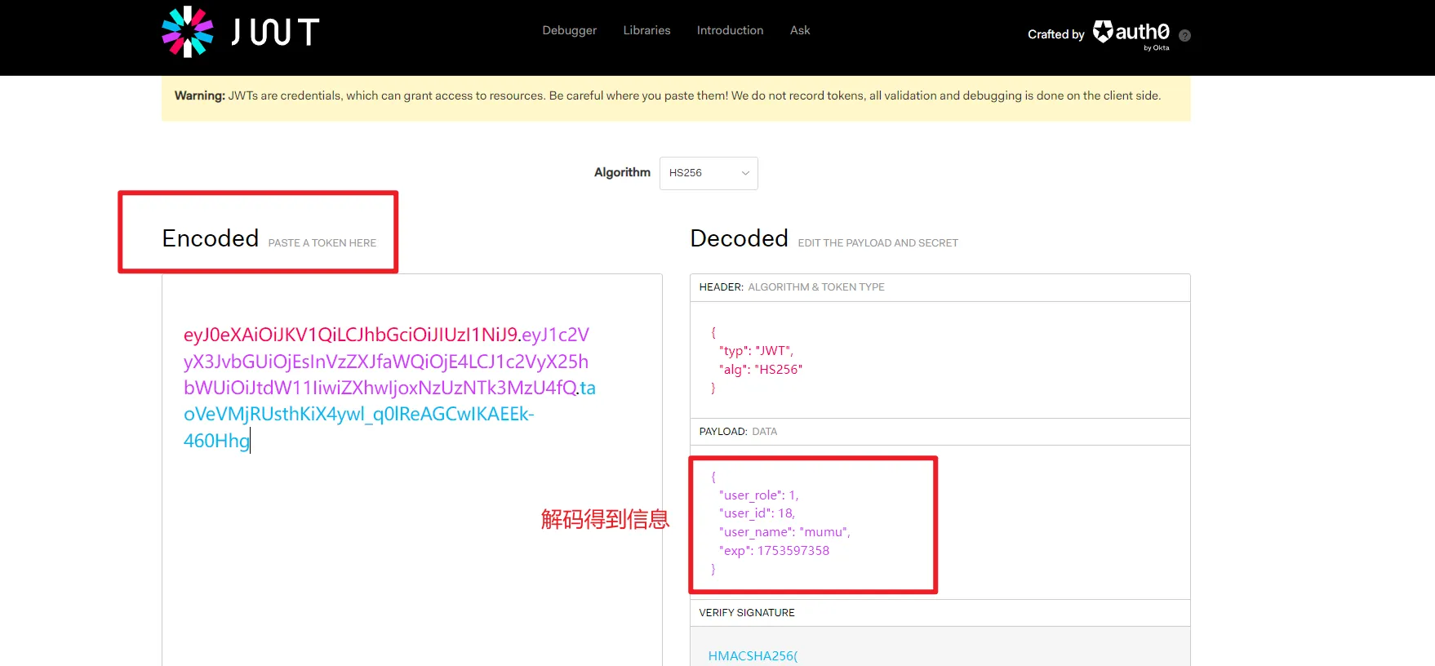Click the red header segment of token
The width and height of the screenshot is (1435, 666).
(x=350, y=335)
